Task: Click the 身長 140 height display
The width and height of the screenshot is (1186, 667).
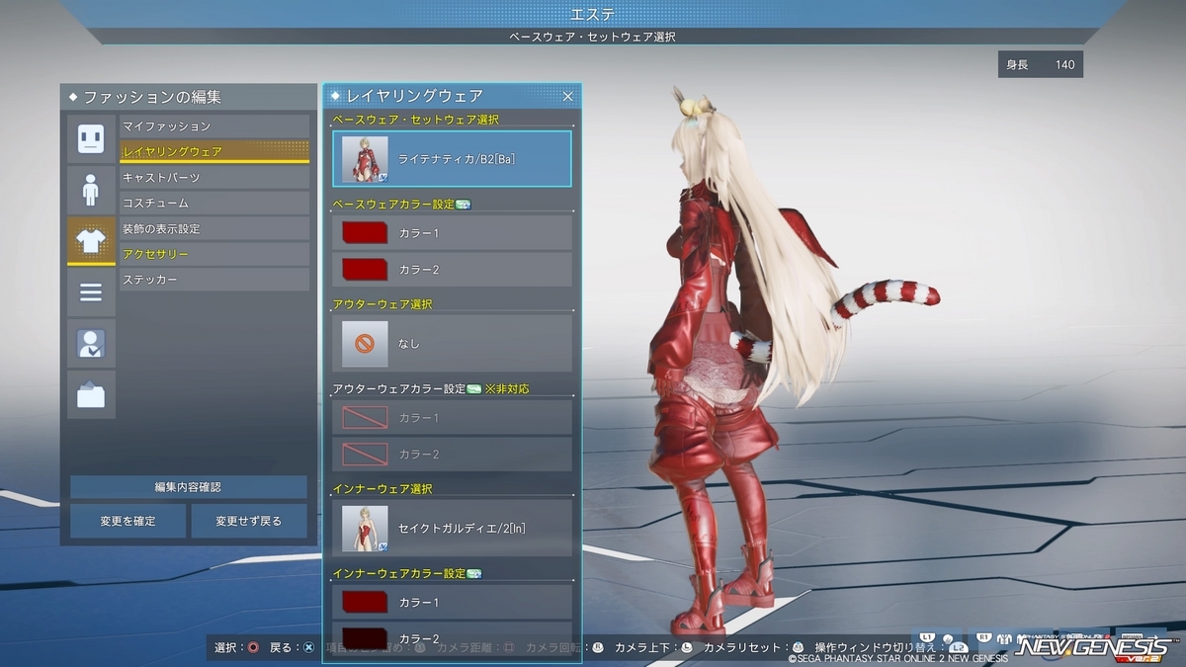Action: tap(1040, 65)
